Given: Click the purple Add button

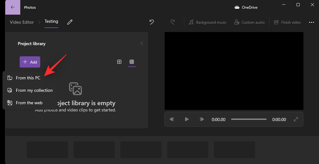Looking at the screenshot, I should tap(30, 62).
